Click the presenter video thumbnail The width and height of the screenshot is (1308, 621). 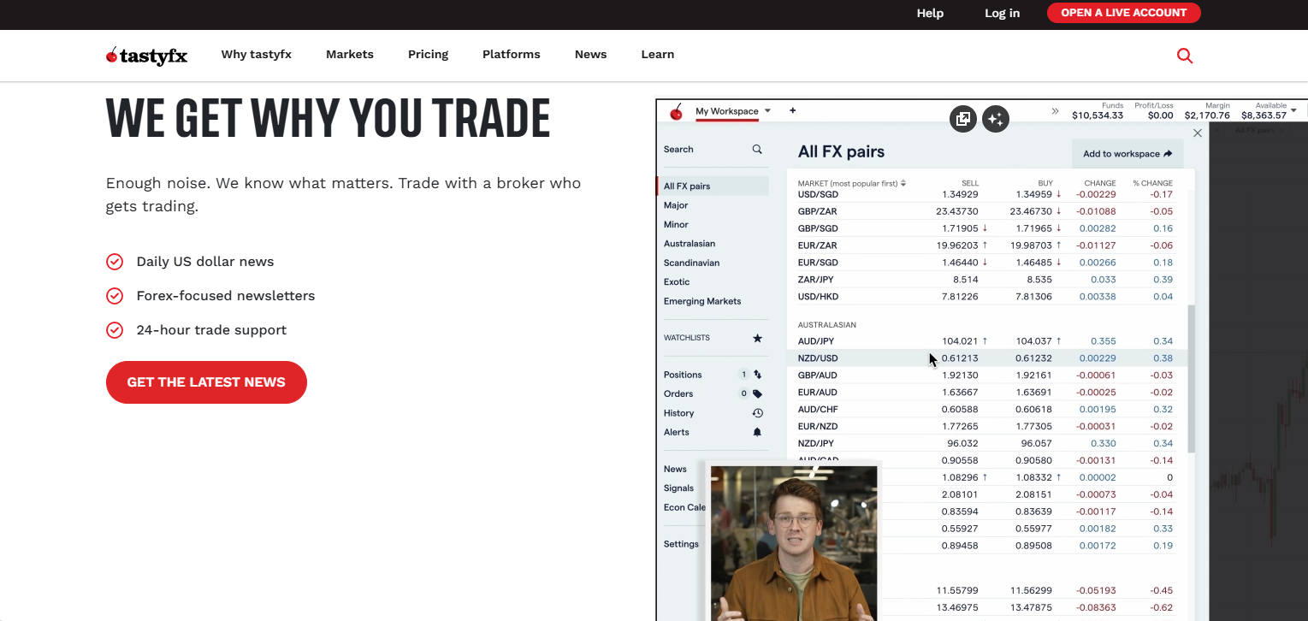[794, 543]
